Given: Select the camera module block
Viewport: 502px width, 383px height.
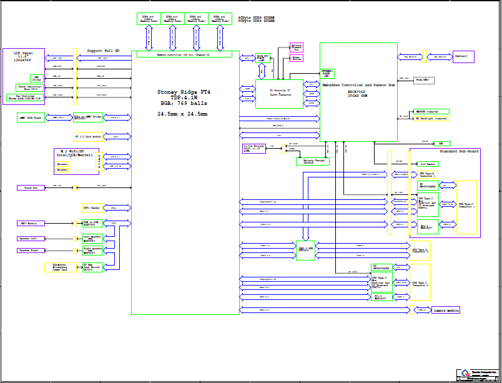Looking at the screenshot, I should [446, 310].
